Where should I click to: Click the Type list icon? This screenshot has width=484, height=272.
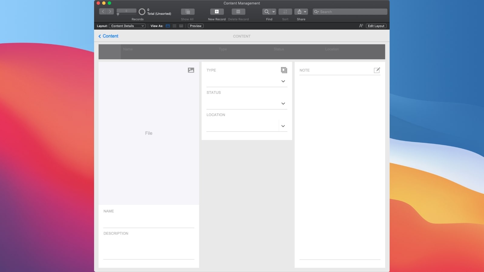pyautogui.click(x=284, y=70)
